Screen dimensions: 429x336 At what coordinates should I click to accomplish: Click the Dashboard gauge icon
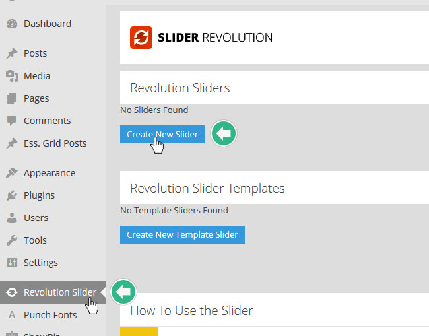11,24
